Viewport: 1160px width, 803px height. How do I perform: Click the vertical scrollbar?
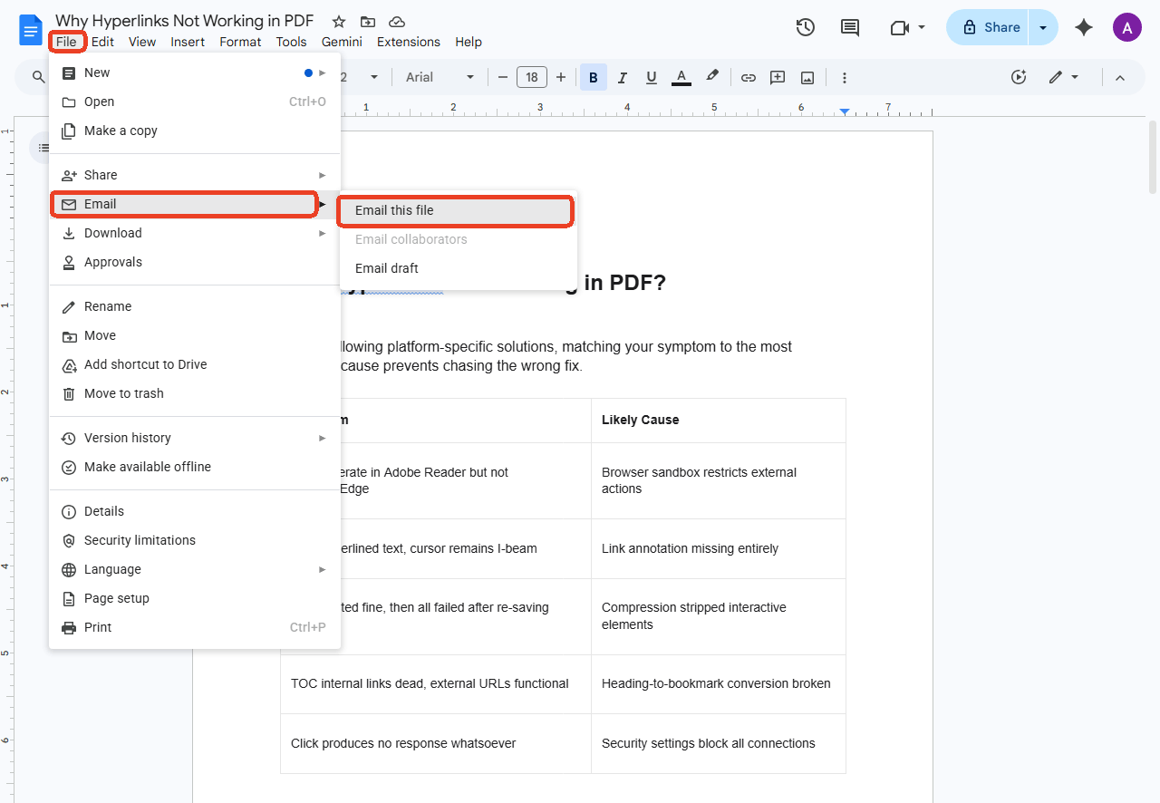pyautogui.click(x=1153, y=157)
